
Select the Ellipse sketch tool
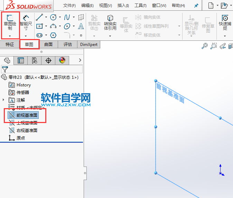(67, 26)
